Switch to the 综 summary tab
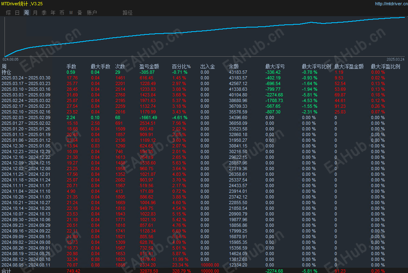Screen dimensions: 408x273 (x=9, y=13)
